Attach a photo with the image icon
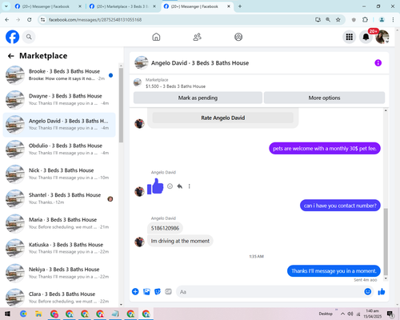 [146, 291]
